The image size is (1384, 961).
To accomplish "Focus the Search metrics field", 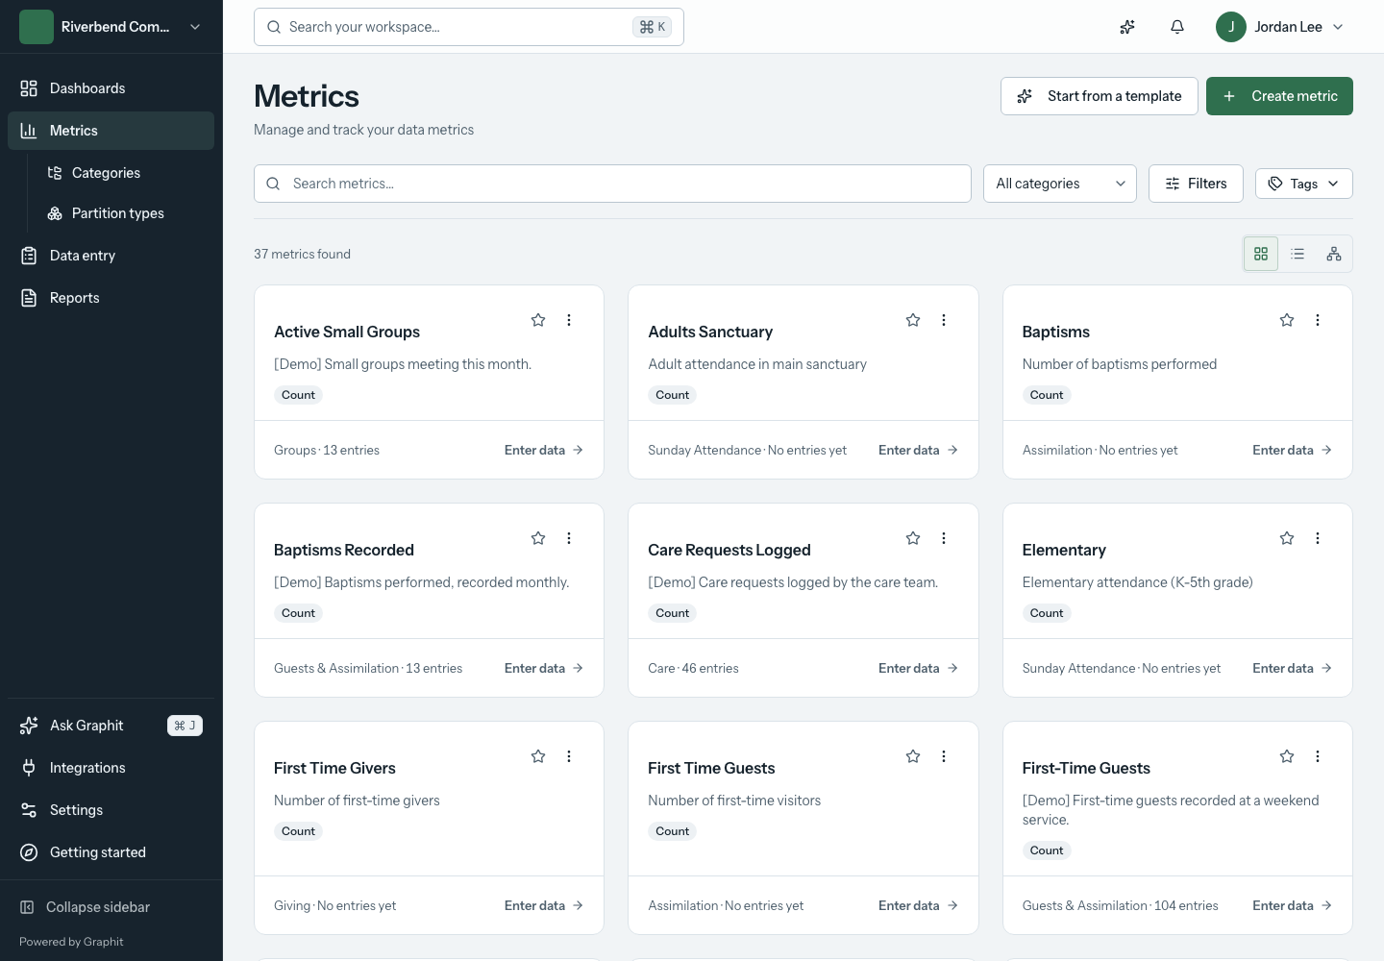I will pyautogui.click(x=612, y=184).
